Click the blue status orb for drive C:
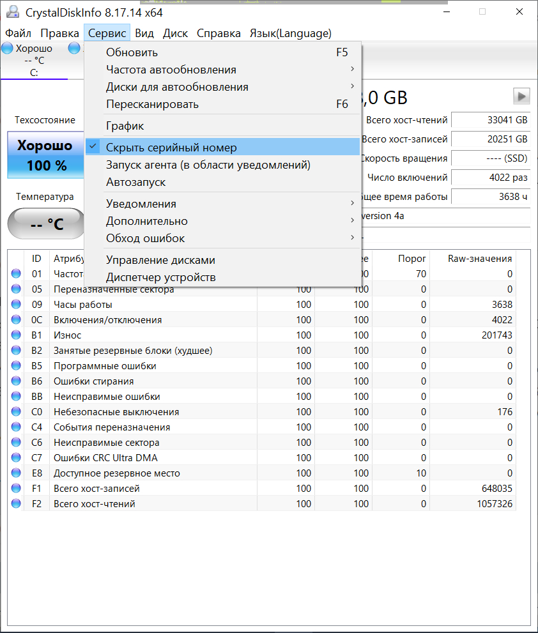 tap(7, 49)
